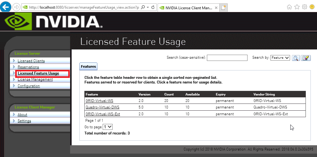Open the new tab button
This screenshot has height=157, width=317.
(x=223, y=8)
